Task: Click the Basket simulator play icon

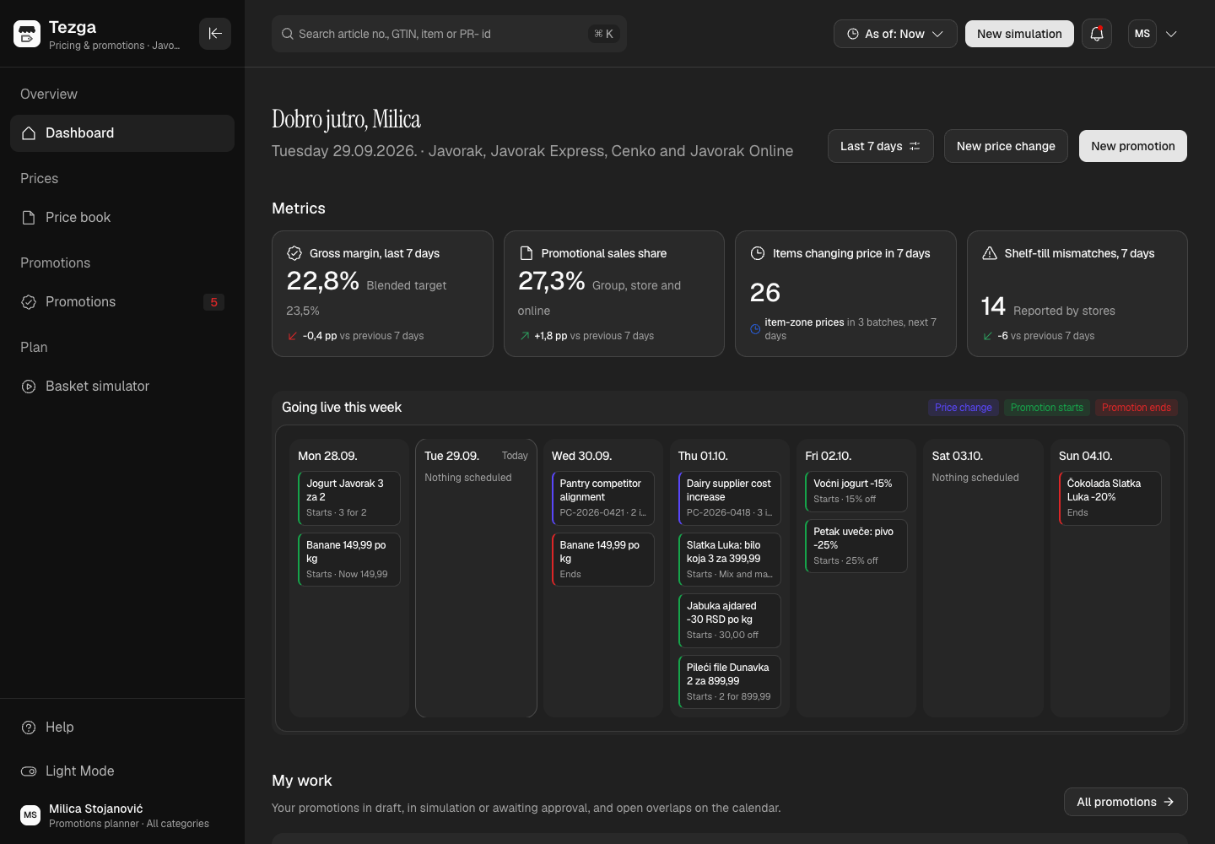Action: [29, 387]
